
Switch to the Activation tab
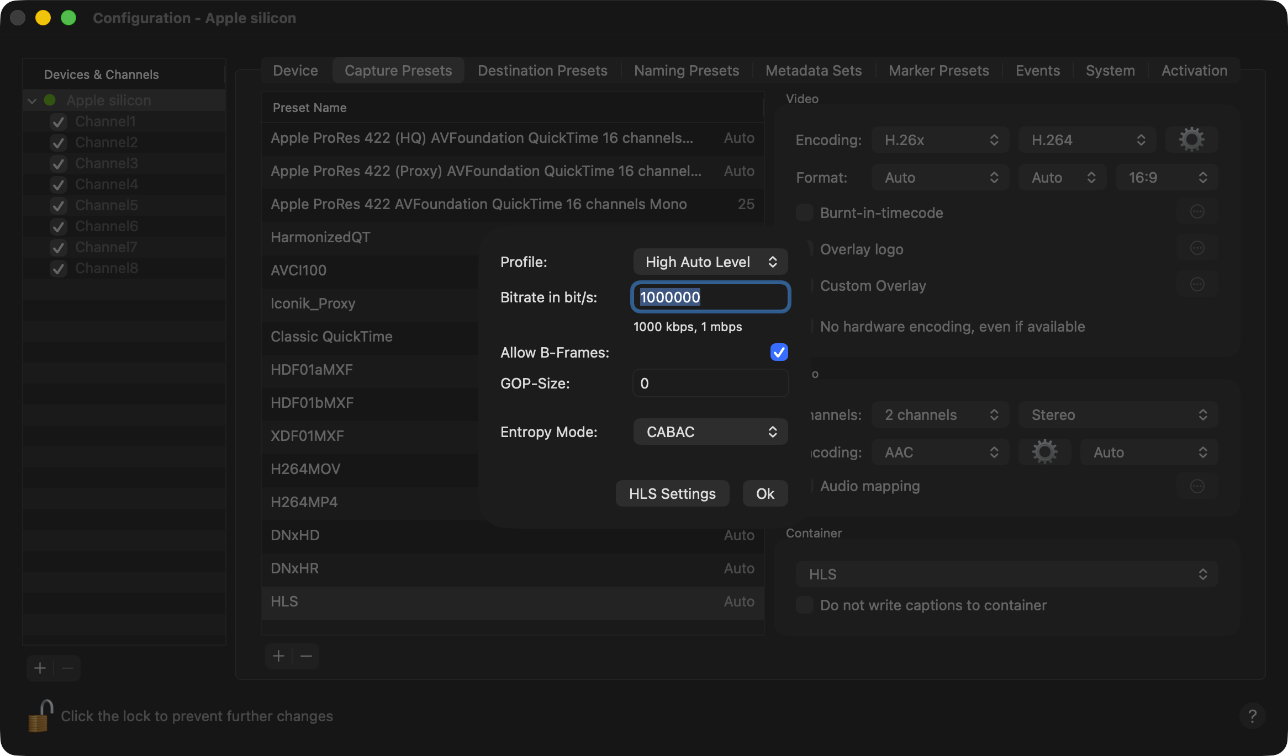click(x=1194, y=70)
